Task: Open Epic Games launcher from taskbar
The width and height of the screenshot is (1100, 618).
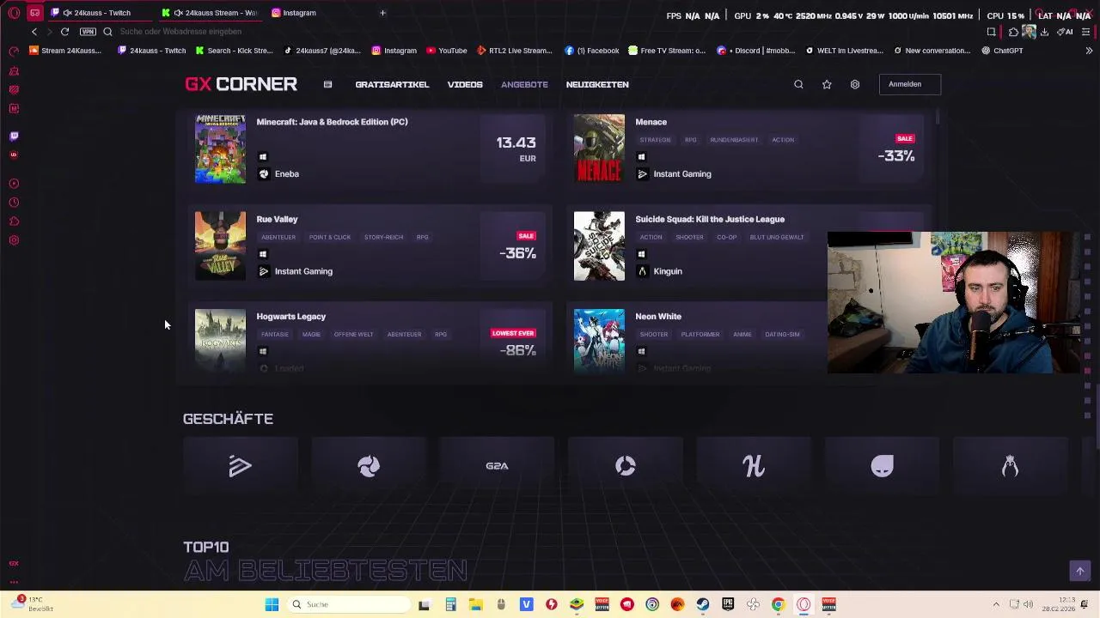Action: click(x=728, y=604)
